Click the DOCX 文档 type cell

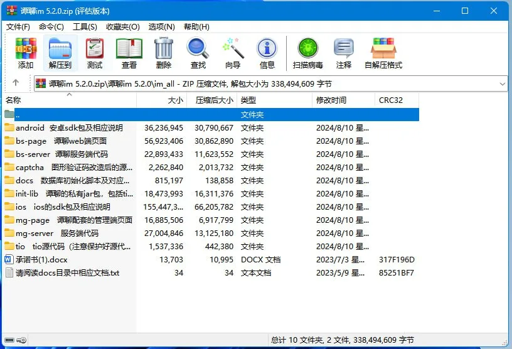click(260, 259)
